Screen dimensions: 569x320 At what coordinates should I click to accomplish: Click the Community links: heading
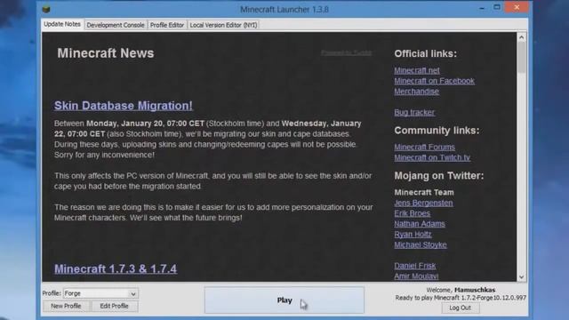(x=437, y=131)
